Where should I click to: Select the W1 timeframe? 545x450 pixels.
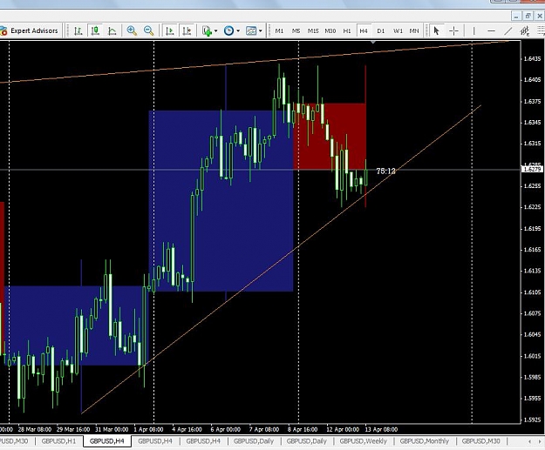pyautogui.click(x=398, y=30)
